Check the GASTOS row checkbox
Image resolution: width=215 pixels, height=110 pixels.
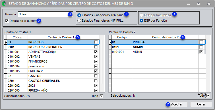(x=96, y=76)
